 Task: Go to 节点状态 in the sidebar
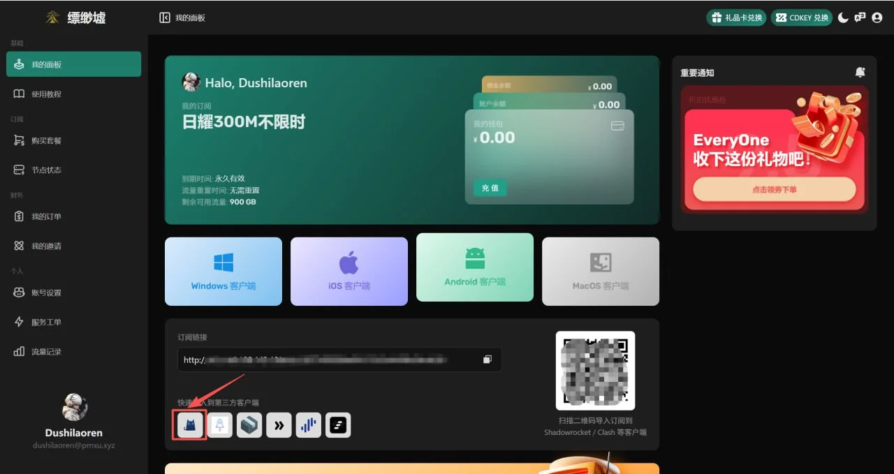coord(46,170)
